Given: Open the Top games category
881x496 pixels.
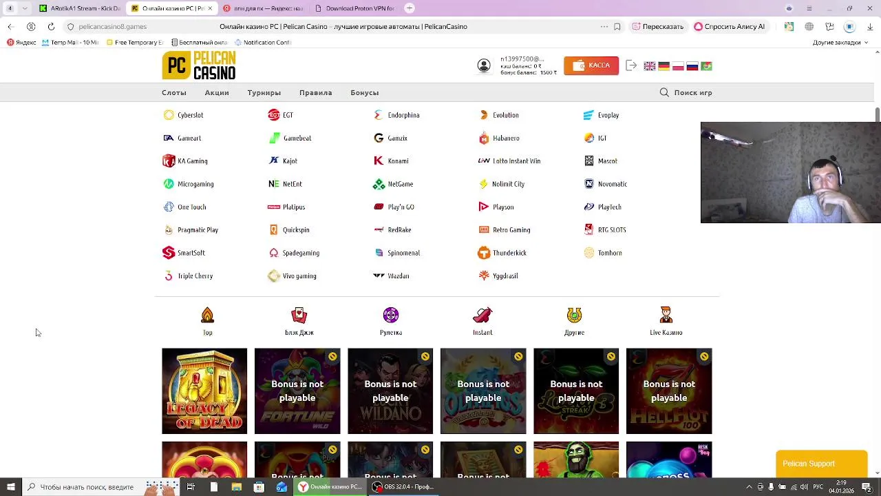Looking at the screenshot, I should (x=207, y=321).
